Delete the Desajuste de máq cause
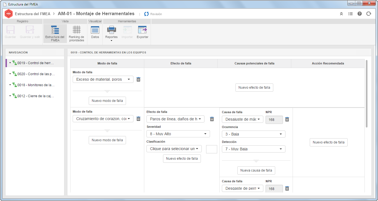This screenshot has width=378, height=201. [287, 119]
